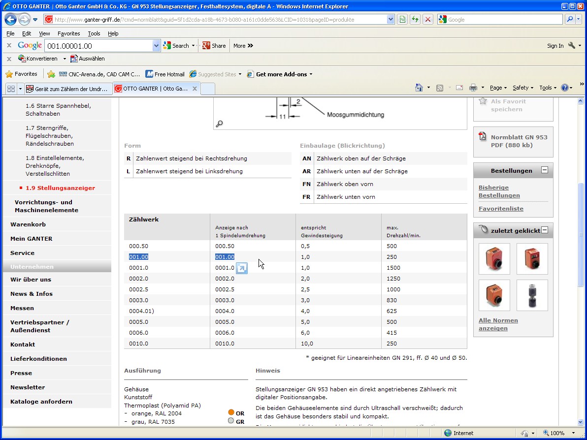
Task: Click the Google Share button
Action: tap(214, 46)
